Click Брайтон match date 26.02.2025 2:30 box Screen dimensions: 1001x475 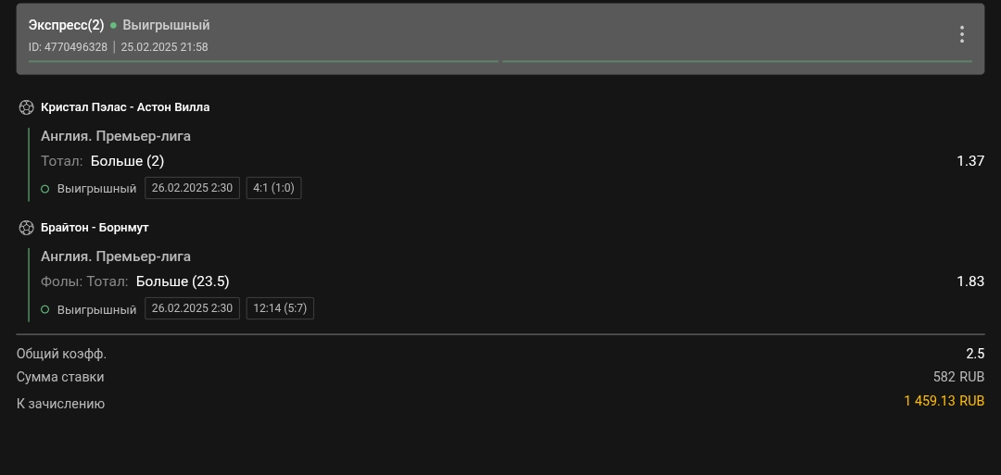(x=192, y=308)
